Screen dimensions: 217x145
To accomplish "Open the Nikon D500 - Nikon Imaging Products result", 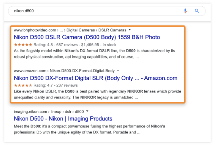I will 63,119.
